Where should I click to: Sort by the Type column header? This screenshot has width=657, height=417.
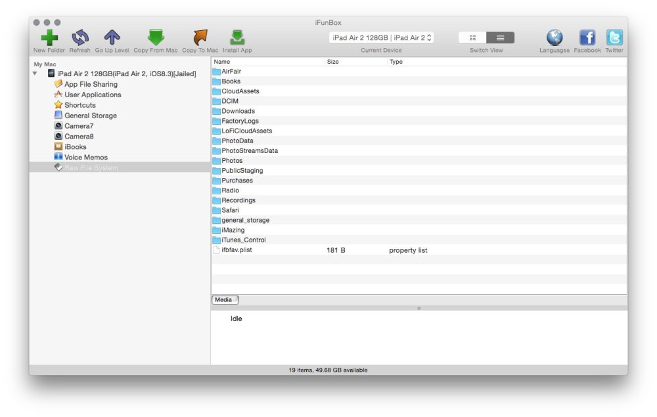(507, 62)
